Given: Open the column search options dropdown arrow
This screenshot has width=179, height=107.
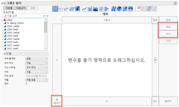Looking at the screenshot, I should click(47, 16).
